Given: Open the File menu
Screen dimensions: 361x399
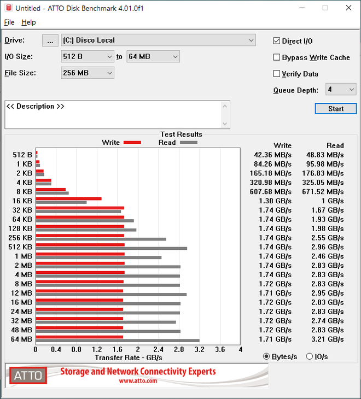Looking at the screenshot, I should 9,22.
